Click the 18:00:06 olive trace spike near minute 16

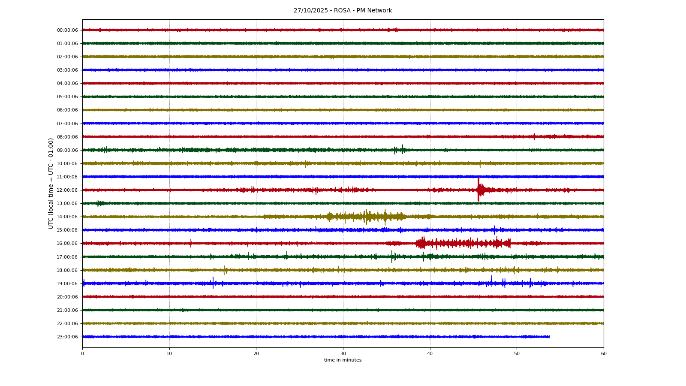(224, 270)
